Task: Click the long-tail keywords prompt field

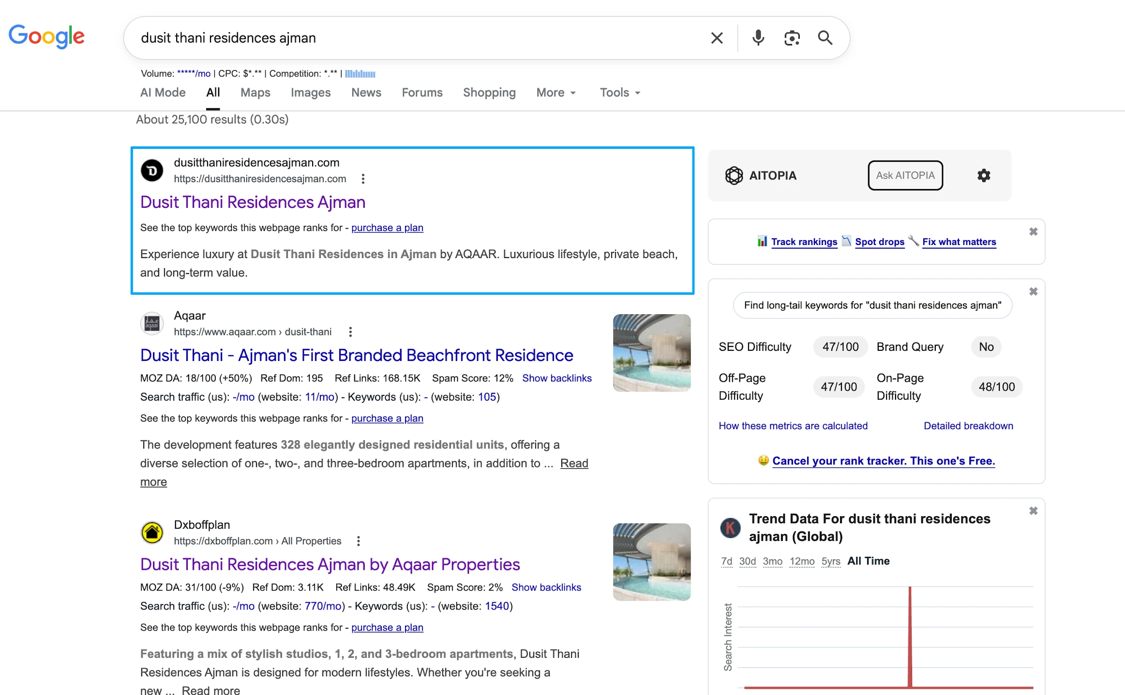Action: click(x=871, y=305)
